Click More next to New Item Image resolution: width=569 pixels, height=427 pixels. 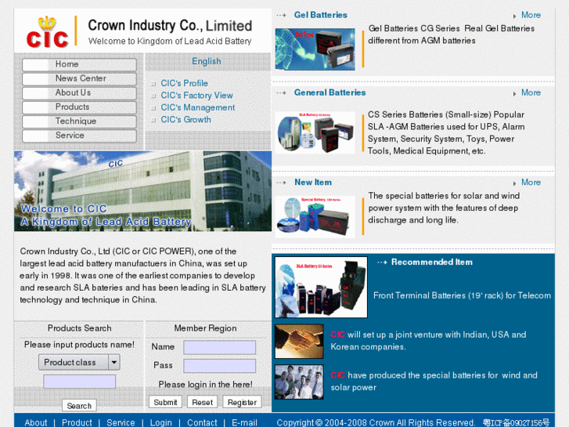(x=531, y=183)
